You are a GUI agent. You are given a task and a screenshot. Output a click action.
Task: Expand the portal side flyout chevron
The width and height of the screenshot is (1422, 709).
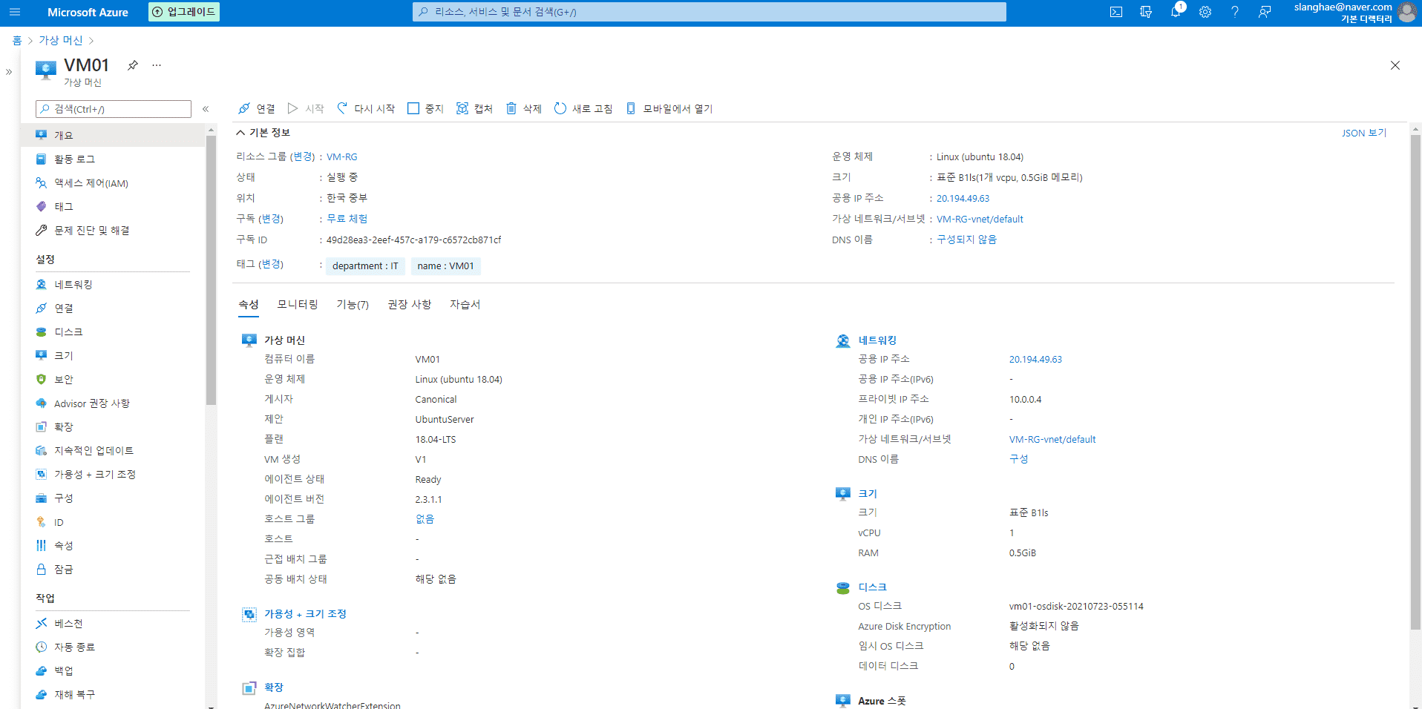tap(9, 72)
